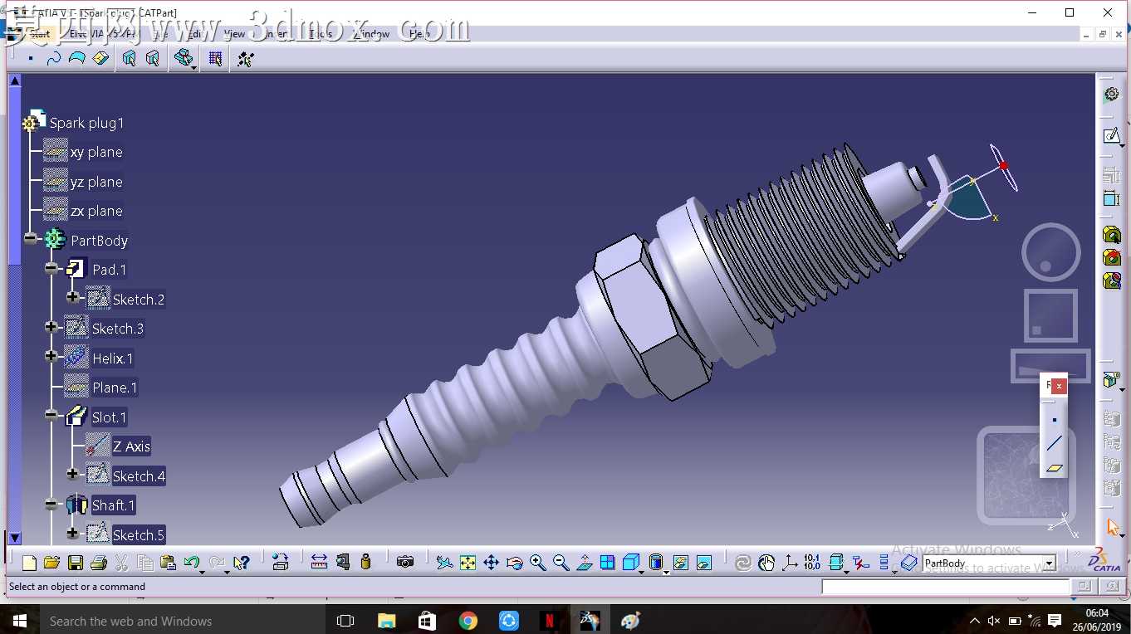This screenshot has width=1131, height=634.
Task: Click the Multi-View windows icon
Action: point(608,563)
